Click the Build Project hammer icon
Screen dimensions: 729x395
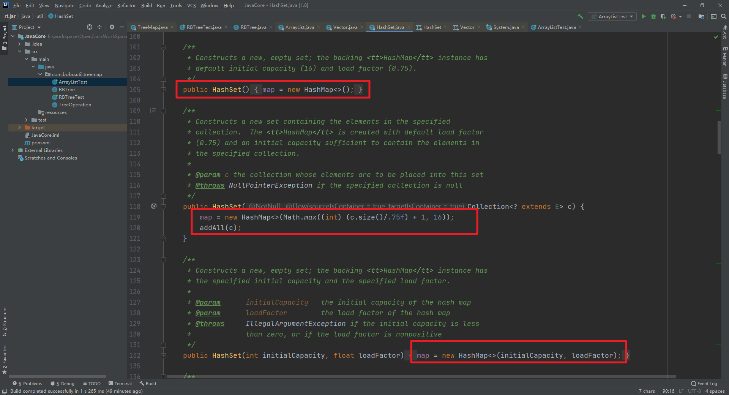580,16
